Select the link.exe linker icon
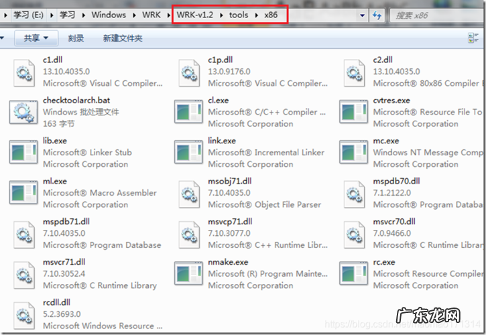Image resolution: width=486 pixels, height=335 pixels. pyautogui.click(x=189, y=152)
